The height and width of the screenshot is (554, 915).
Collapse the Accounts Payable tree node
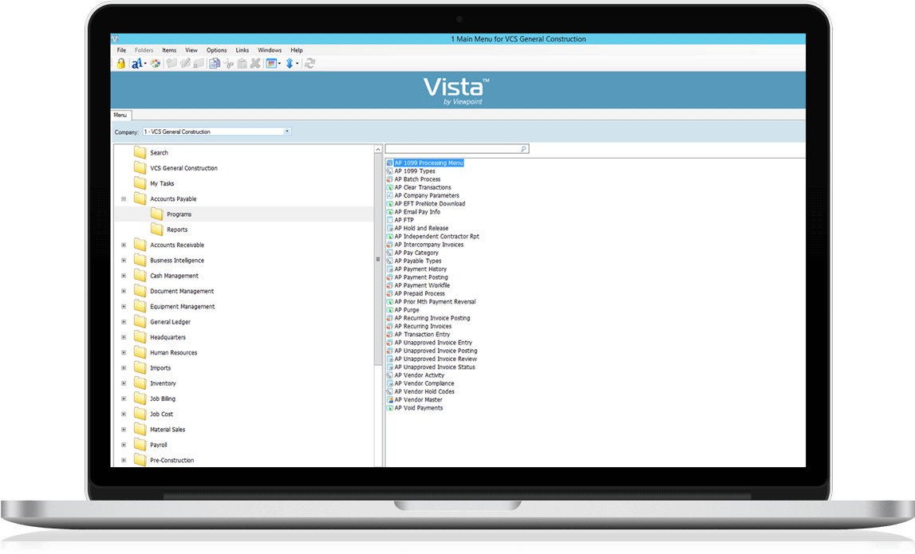point(124,198)
